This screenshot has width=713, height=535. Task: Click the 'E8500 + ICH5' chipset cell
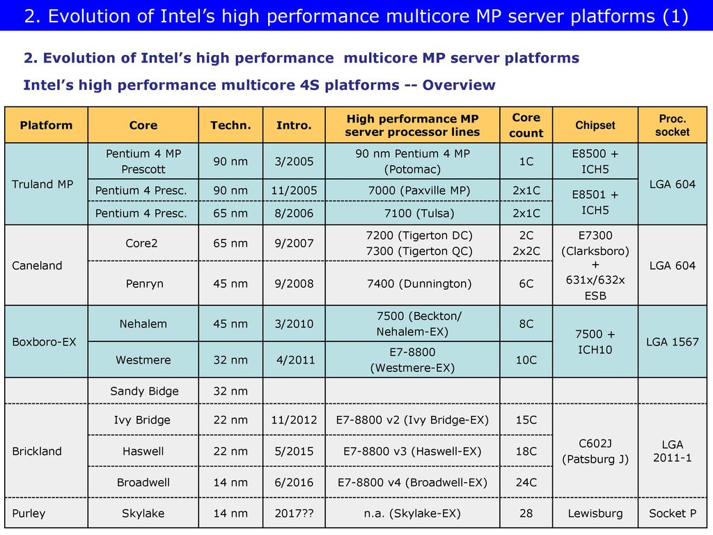click(x=595, y=161)
